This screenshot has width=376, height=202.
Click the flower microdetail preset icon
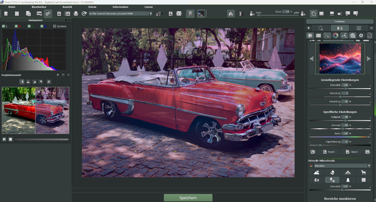pos(332,172)
